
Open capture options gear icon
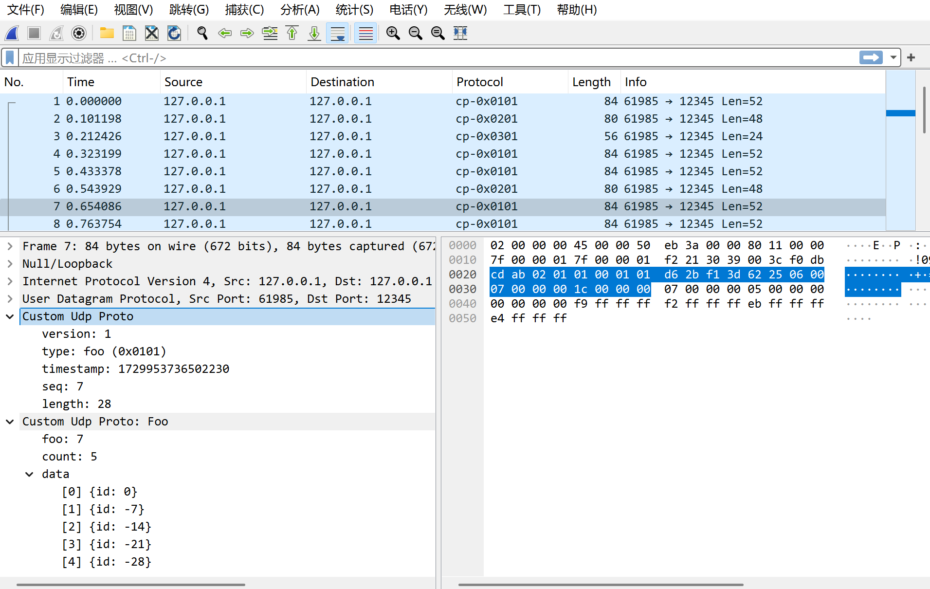coord(79,33)
